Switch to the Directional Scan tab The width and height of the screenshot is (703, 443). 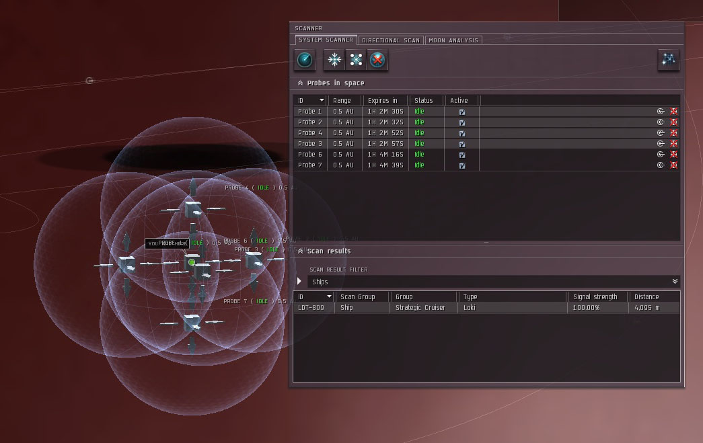391,40
